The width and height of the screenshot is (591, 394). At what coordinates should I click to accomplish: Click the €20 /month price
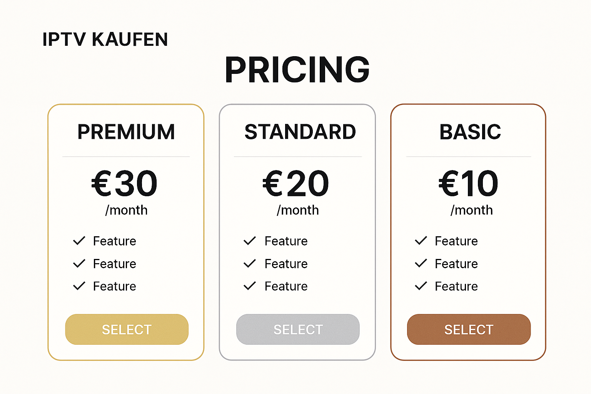(296, 192)
